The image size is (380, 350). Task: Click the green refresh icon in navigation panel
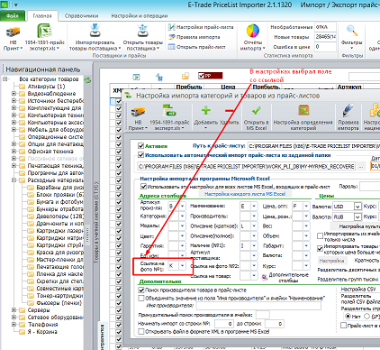pos(87,80)
